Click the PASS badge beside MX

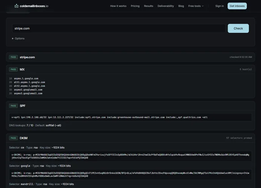click(x=13, y=69)
